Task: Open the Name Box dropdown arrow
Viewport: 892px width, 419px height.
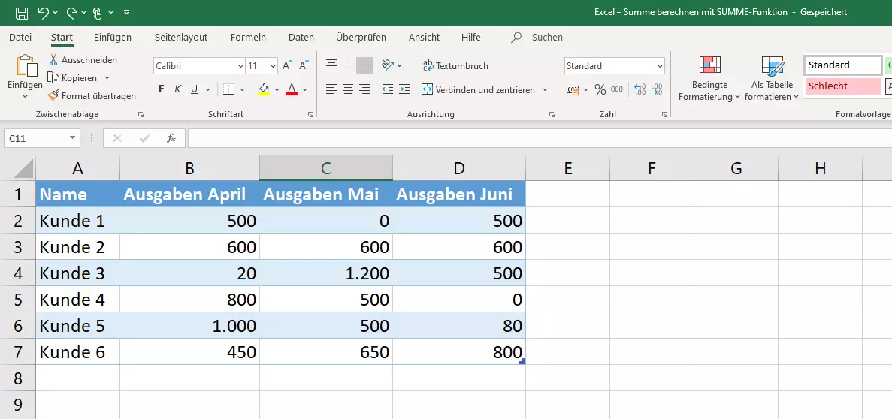Action: pos(72,138)
